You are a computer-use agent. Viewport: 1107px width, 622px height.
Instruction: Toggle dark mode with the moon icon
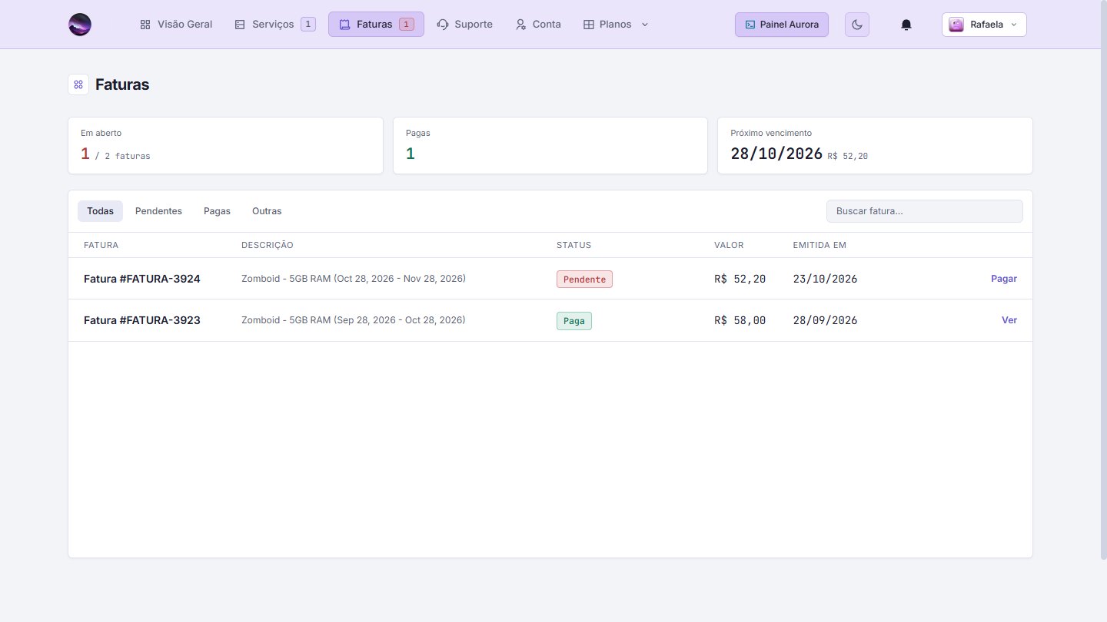[x=857, y=25]
